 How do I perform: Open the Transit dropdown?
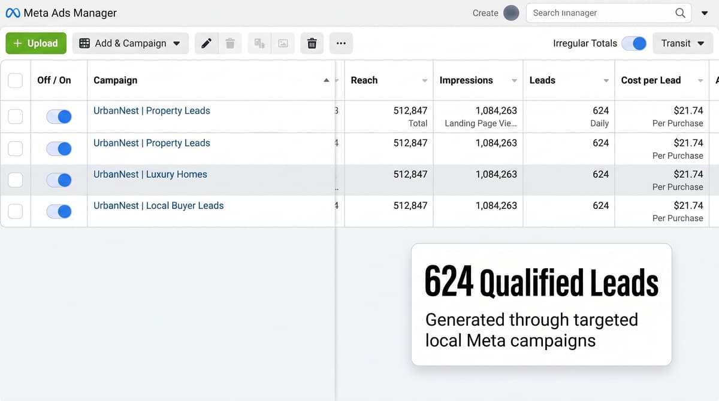pos(682,43)
